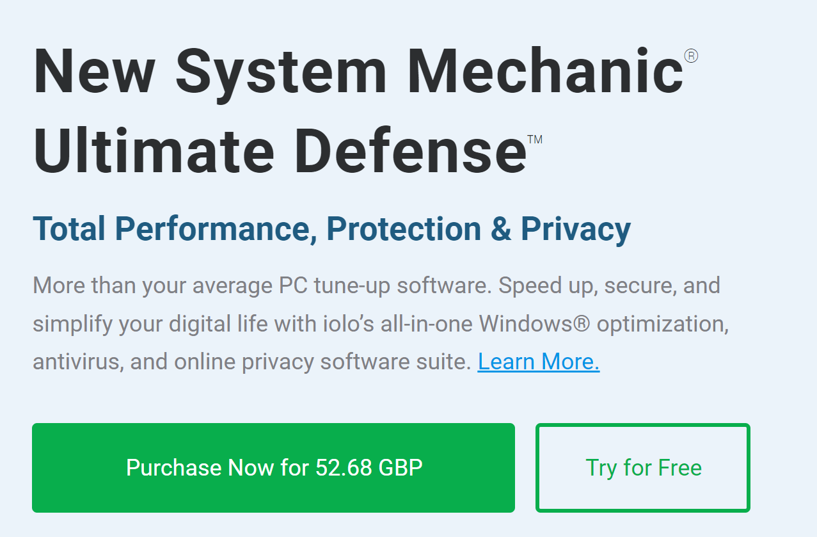Click the Total Performance, Protection & Privacy subheading

332,228
